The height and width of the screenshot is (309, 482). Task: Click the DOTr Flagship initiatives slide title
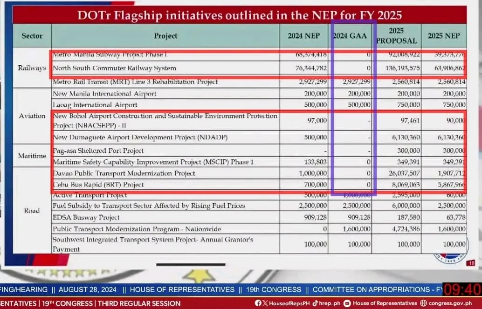pos(240,15)
